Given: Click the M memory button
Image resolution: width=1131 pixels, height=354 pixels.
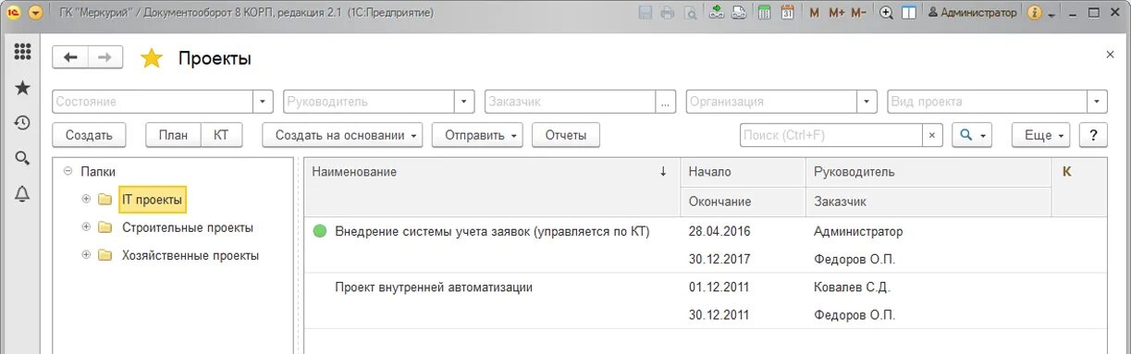Looking at the screenshot, I should (x=814, y=13).
